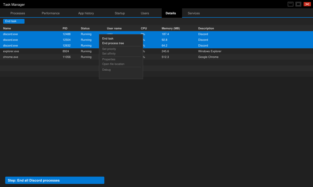Go to the App history tab
This screenshot has height=187, width=313.
pos(86,13)
